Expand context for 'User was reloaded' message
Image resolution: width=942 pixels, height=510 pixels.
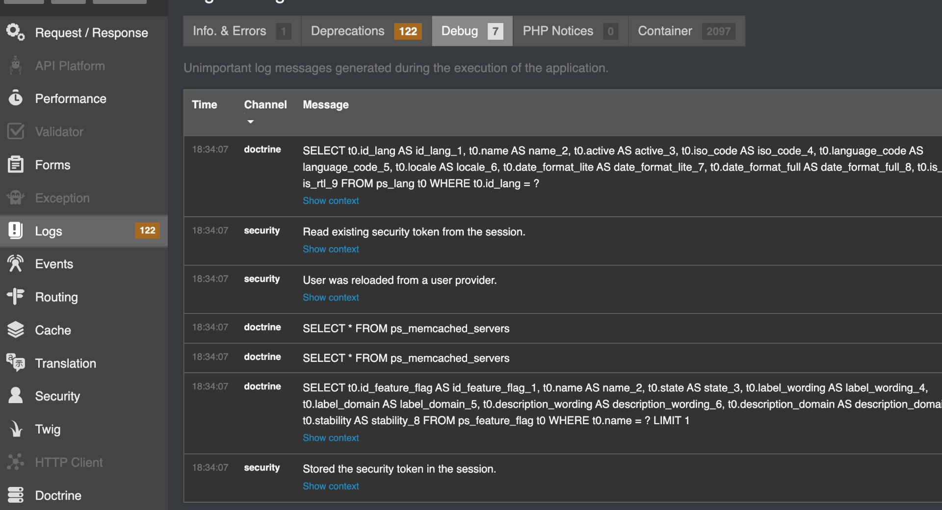331,297
